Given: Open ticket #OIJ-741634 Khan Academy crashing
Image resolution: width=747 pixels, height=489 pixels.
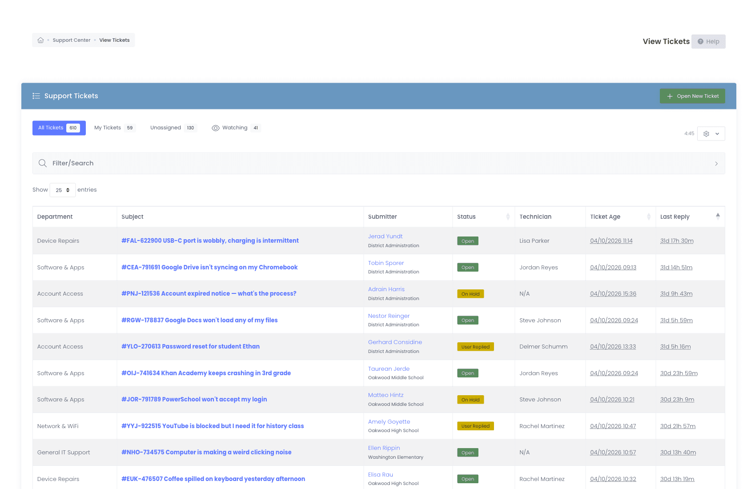Looking at the screenshot, I should 206,373.
